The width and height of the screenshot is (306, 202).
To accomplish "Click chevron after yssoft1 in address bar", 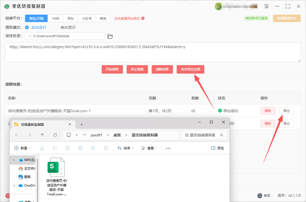I will coord(108,135).
